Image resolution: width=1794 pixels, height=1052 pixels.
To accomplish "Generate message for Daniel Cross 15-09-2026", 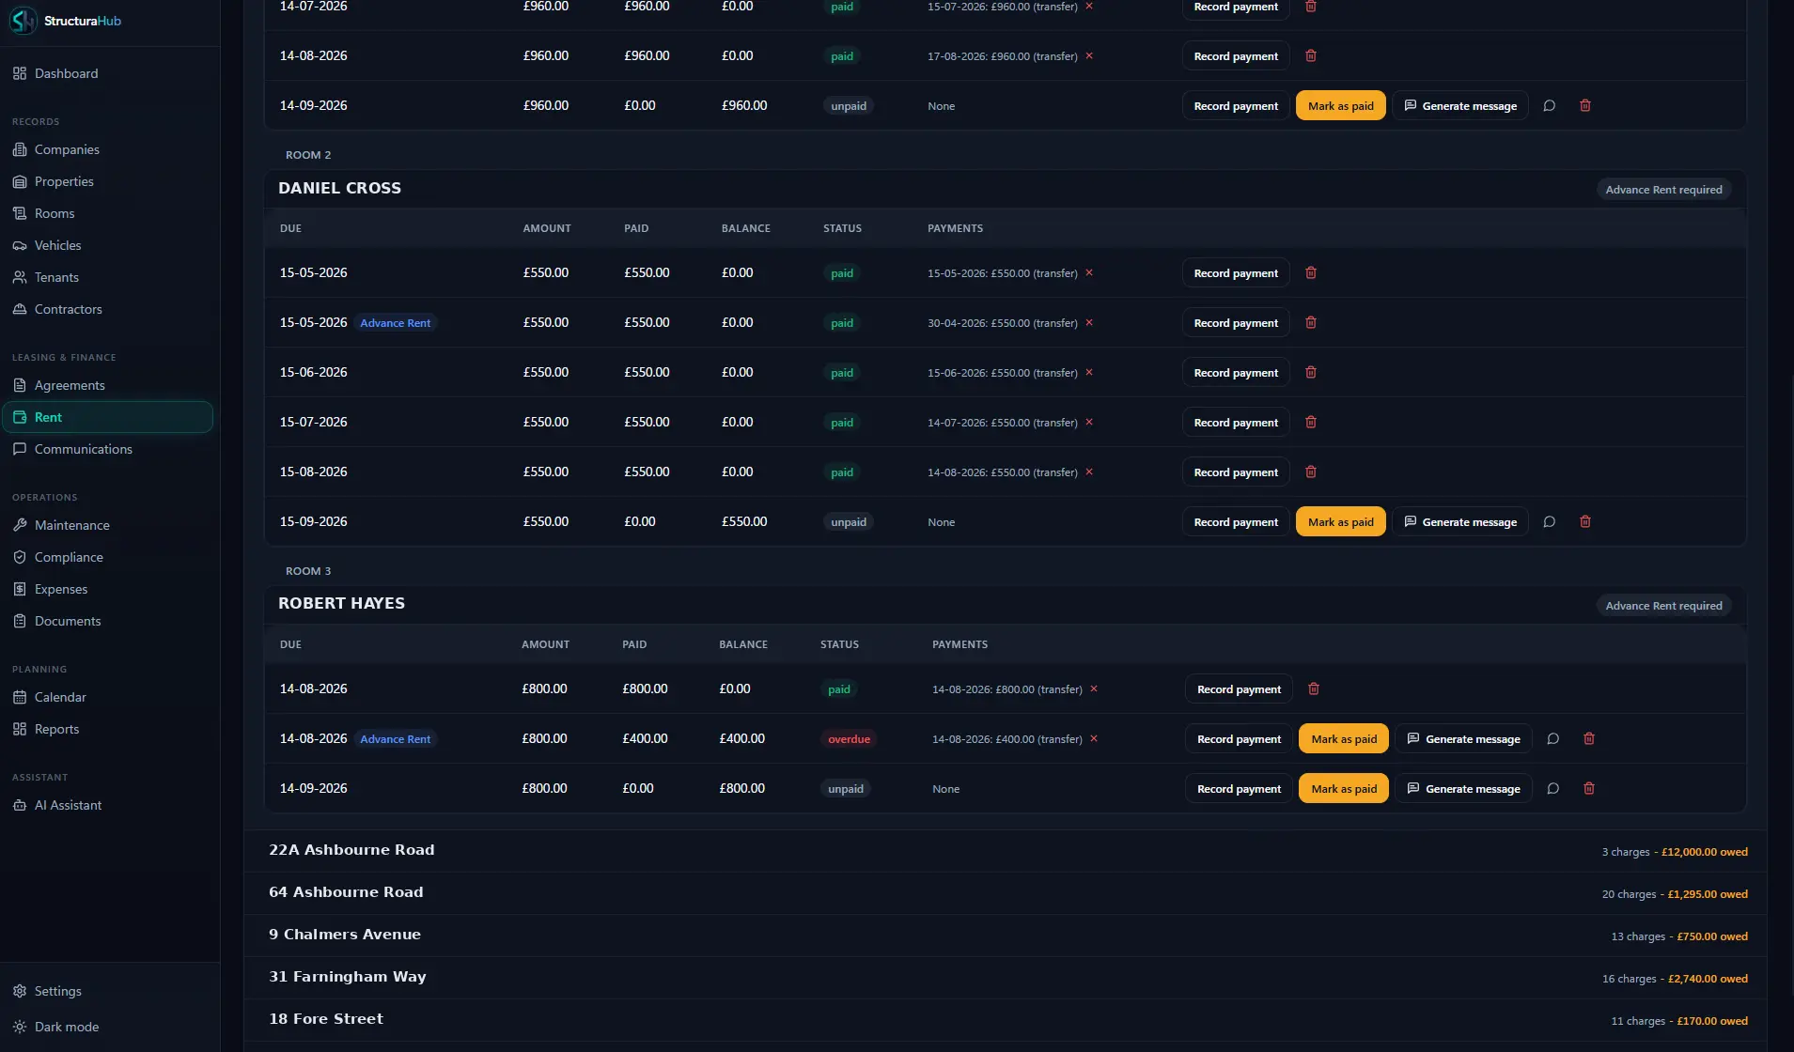I will pyautogui.click(x=1460, y=521).
